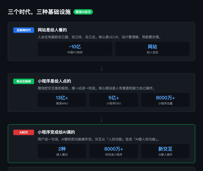This screenshot has width=203, height=171.
Task: Click the 8000万+ 小程序总量 stat card
Action: 165,100
